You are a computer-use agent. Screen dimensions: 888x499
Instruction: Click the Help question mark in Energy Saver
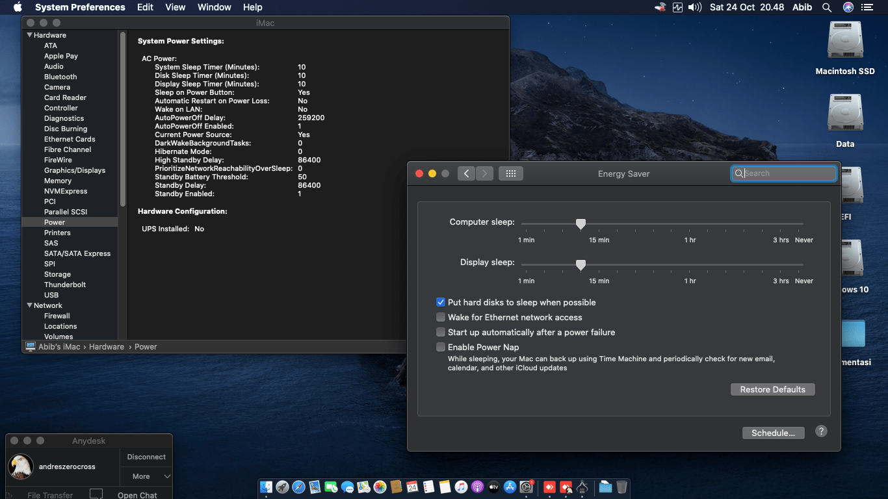tap(820, 431)
